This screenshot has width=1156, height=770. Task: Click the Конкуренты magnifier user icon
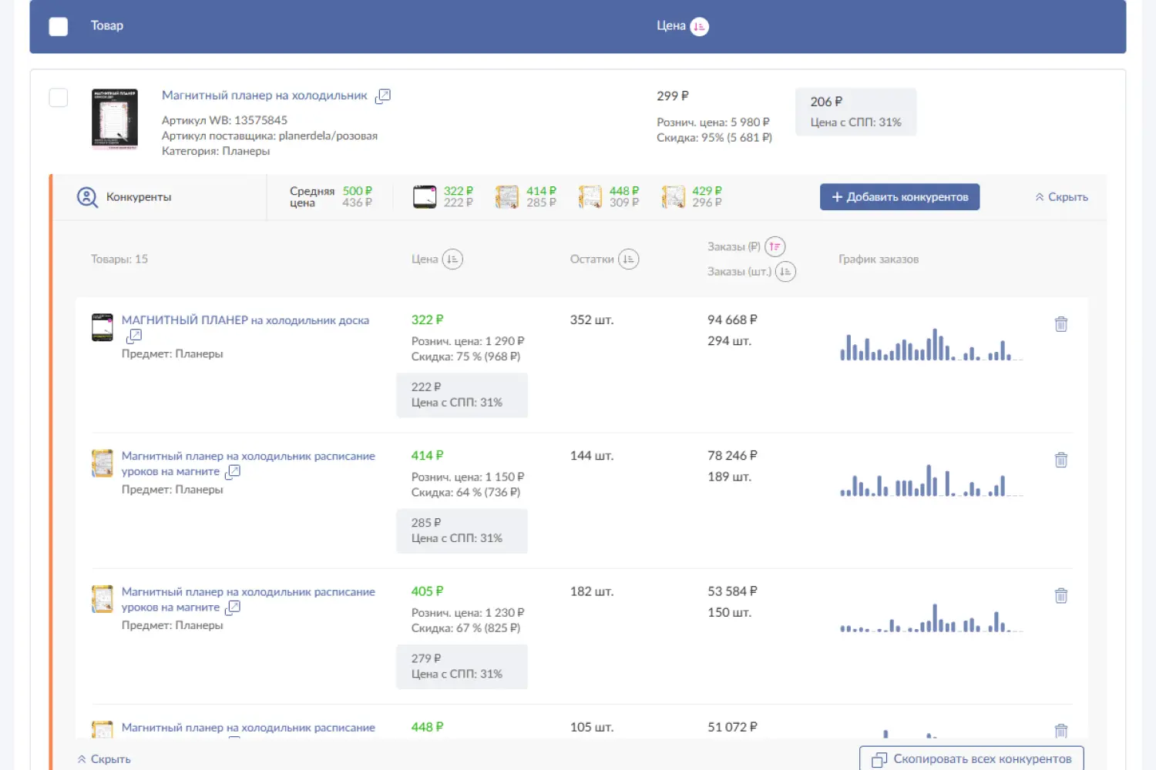click(87, 197)
